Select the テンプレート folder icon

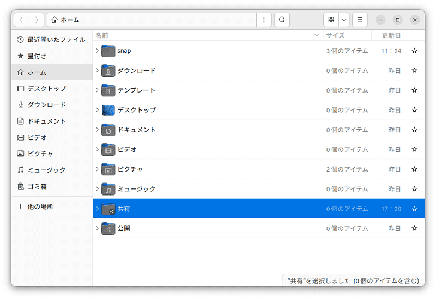pos(108,90)
